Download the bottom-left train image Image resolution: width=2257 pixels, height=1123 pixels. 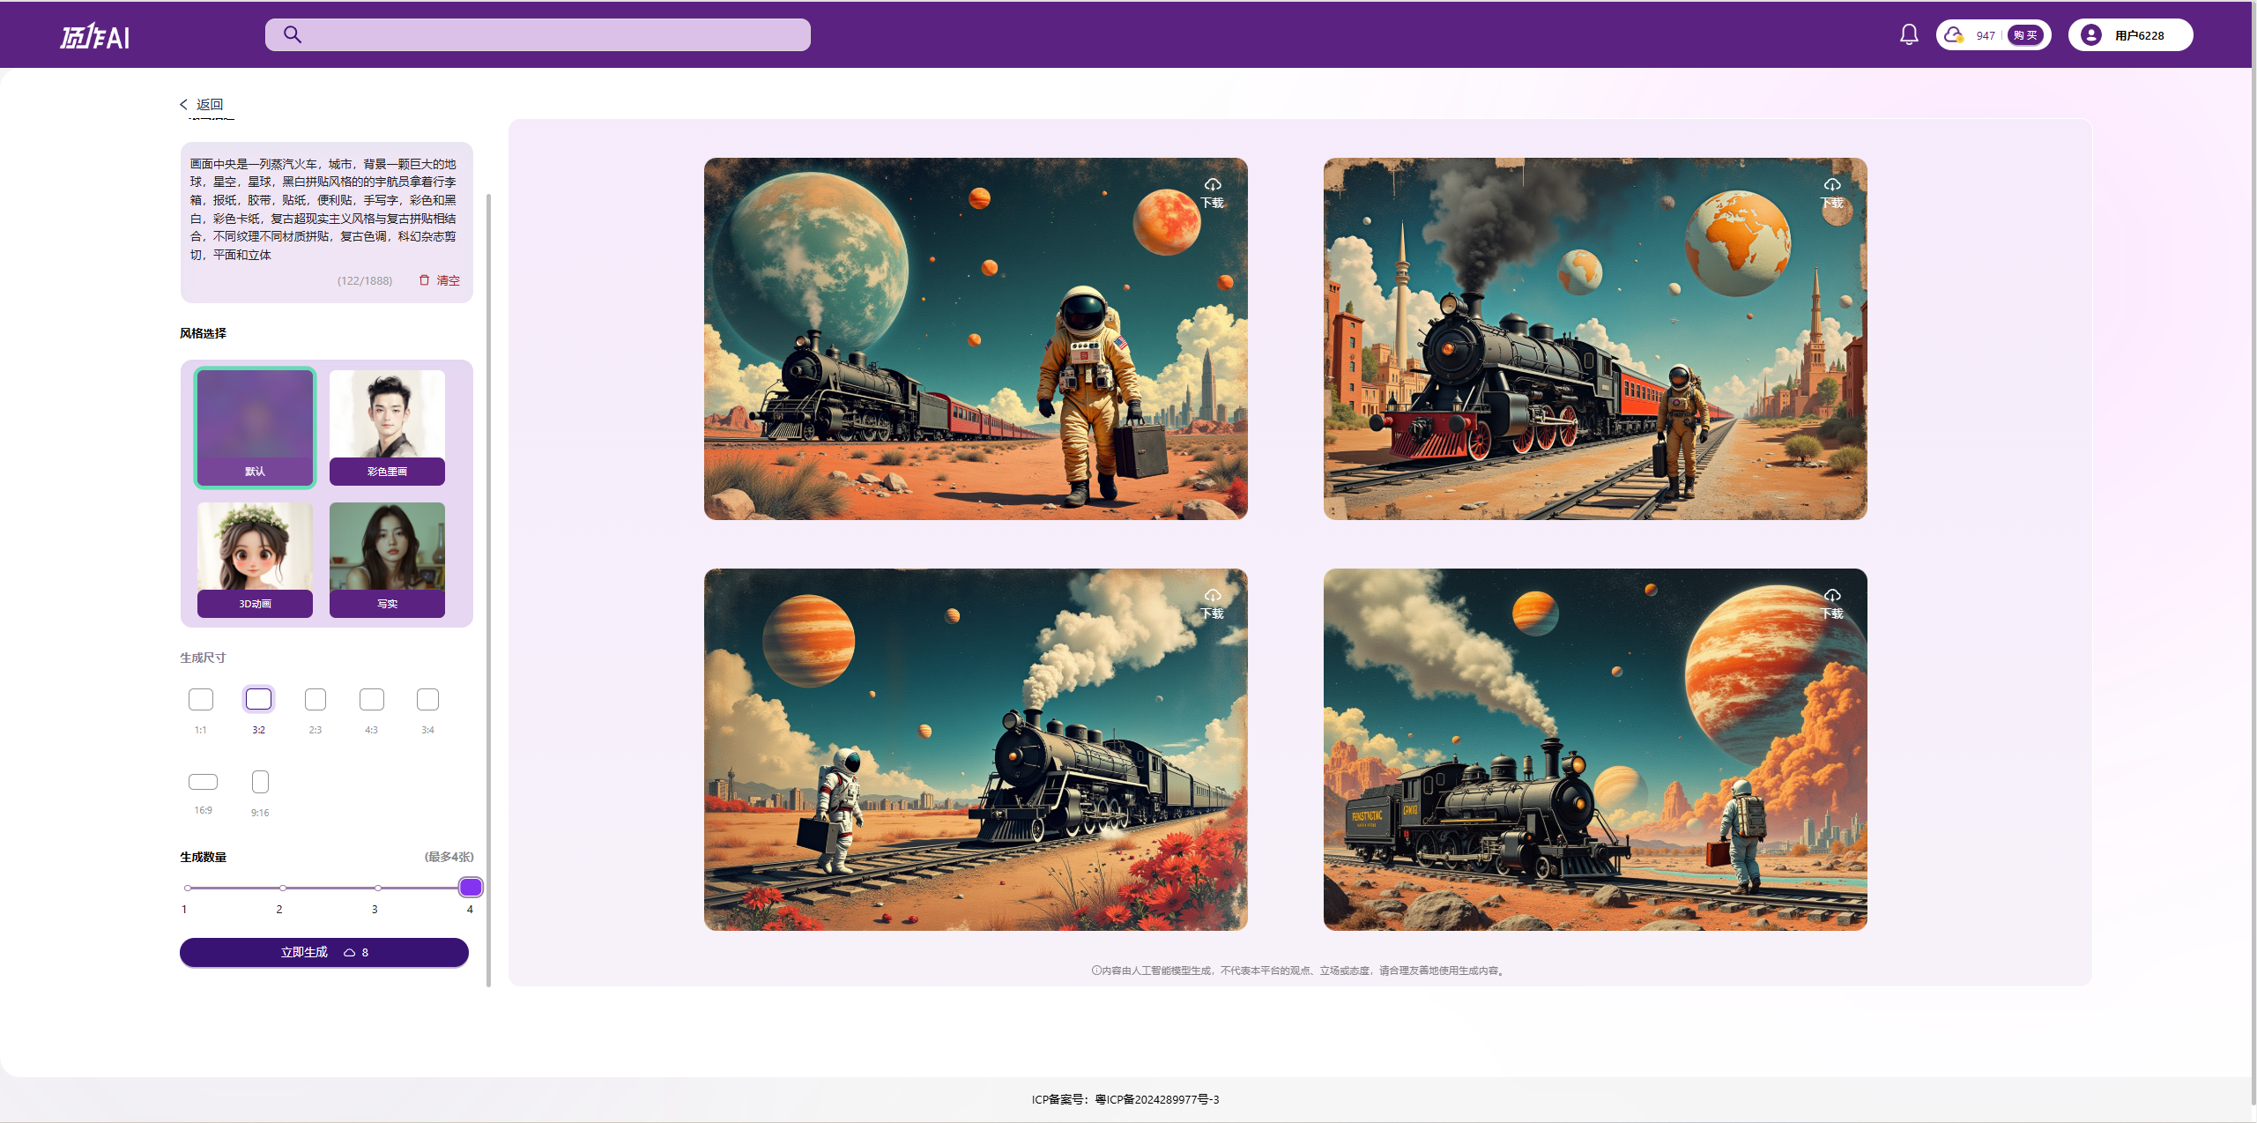1213,603
